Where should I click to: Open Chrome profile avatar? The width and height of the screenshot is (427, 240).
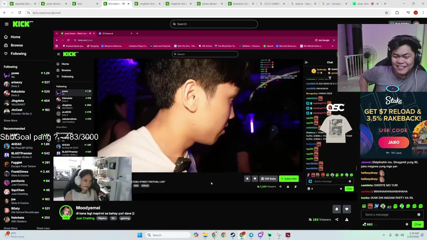pos(416,13)
